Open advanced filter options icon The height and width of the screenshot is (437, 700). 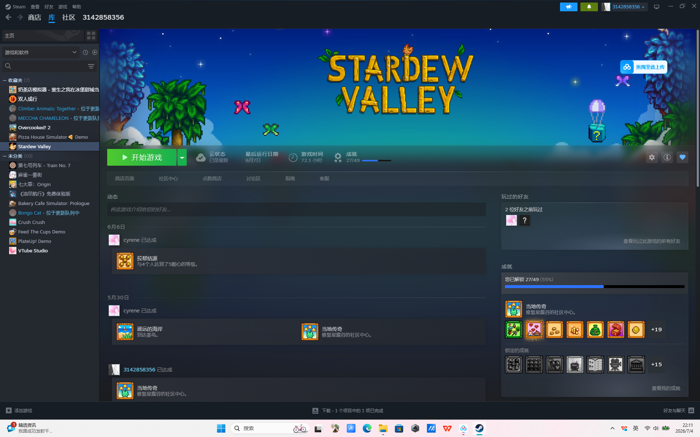click(x=91, y=66)
